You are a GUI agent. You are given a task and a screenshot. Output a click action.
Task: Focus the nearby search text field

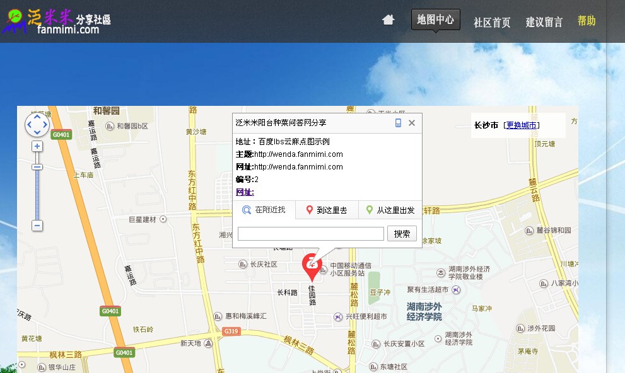[x=311, y=234]
